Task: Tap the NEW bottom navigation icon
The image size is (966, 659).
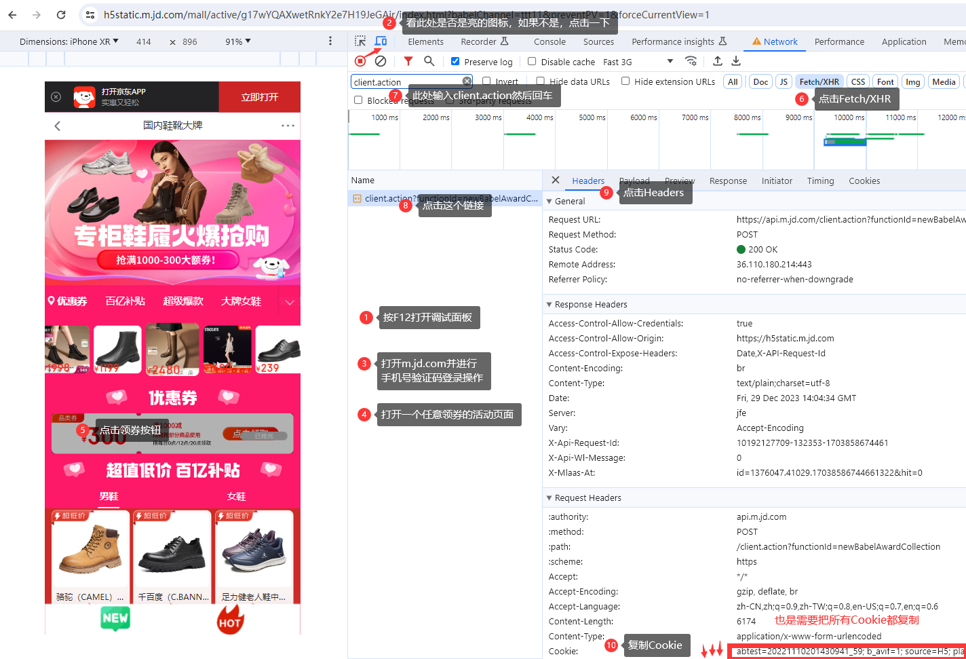Action: point(115,618)
